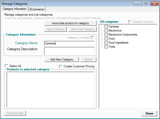The height and width of the screenshot is (119, 160).
Task: Click the Category Description text box
Action: 69,51
